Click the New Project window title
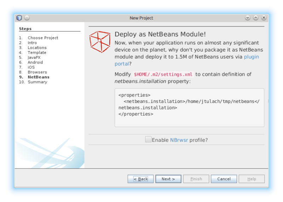 pos(141,18)
